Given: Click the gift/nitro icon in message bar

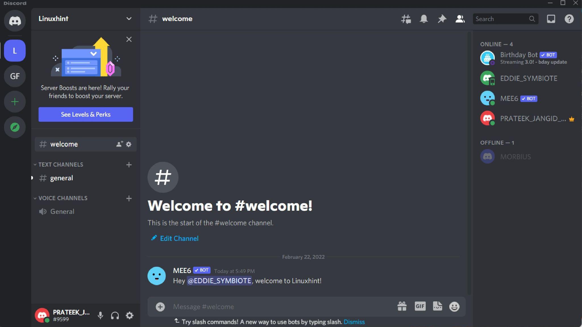Looking at the screenshot, I should (402, 306).
